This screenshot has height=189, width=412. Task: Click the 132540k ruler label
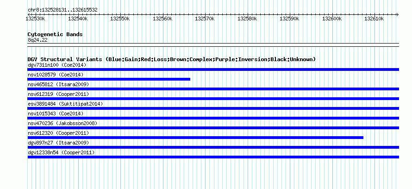(78, 19)
